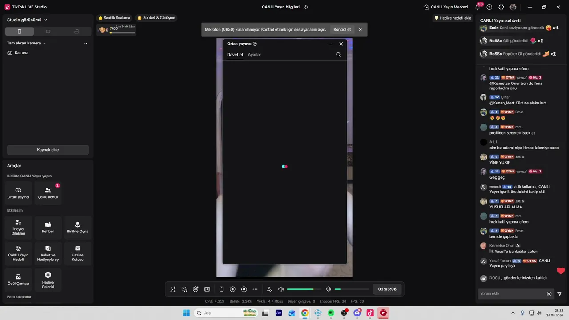Expand the Tam ekran kamera scene dropdown
Image resolution: width=569 pixels, height=320 pixels.
tap(27, 43)
